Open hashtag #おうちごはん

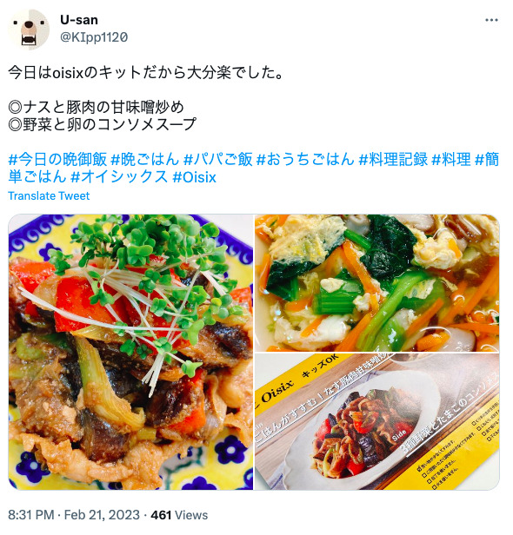point(305,159)
